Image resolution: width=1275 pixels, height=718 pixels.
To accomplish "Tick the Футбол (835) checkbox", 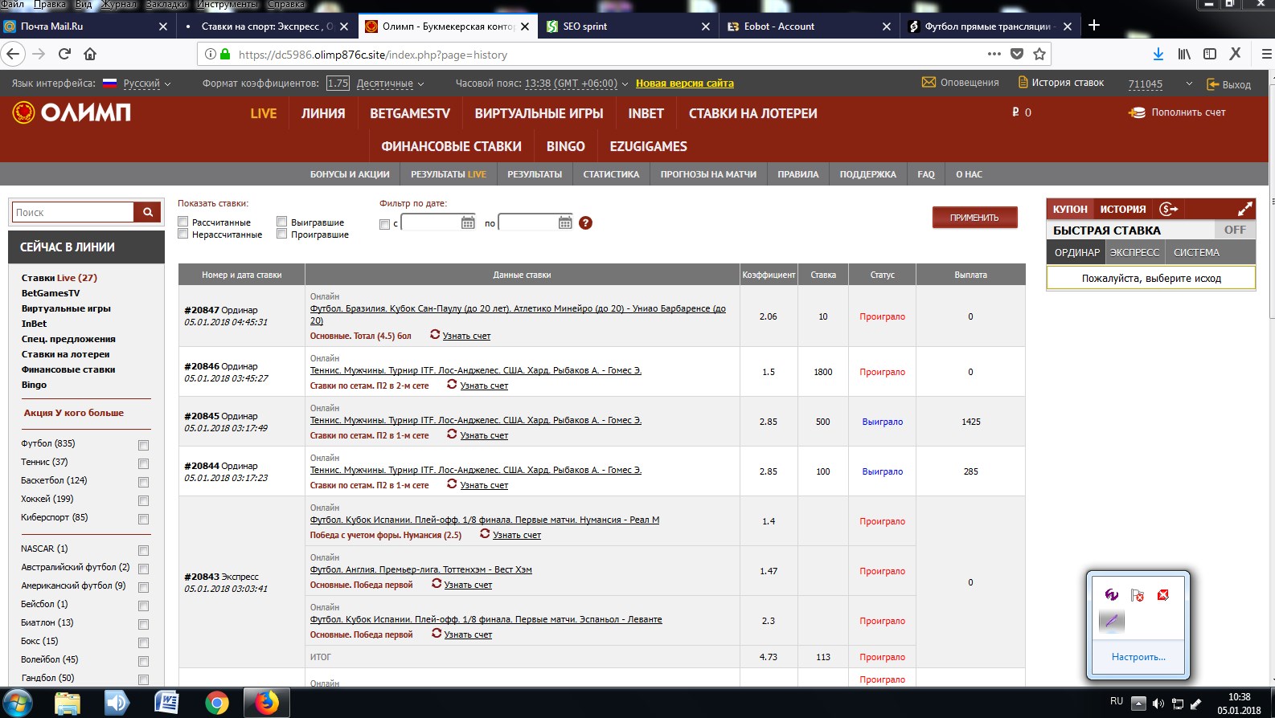I will (143, 445).
